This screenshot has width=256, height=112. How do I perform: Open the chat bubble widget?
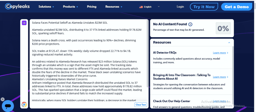coord(8,106)
